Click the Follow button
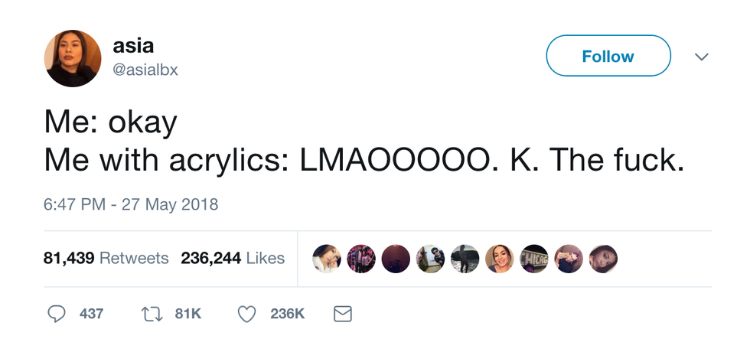This screenshot has width=750, height=352. 608,56
